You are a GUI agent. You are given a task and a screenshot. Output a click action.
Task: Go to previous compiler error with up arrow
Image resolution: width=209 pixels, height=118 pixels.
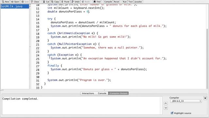click(x=166, y=103)
